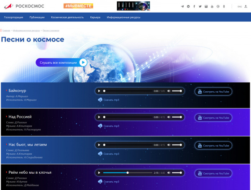Click the Рвём небо мы в клочья seek bar
Image resolution: width=251 pixels, height=190 pixels.
point(128,172)
